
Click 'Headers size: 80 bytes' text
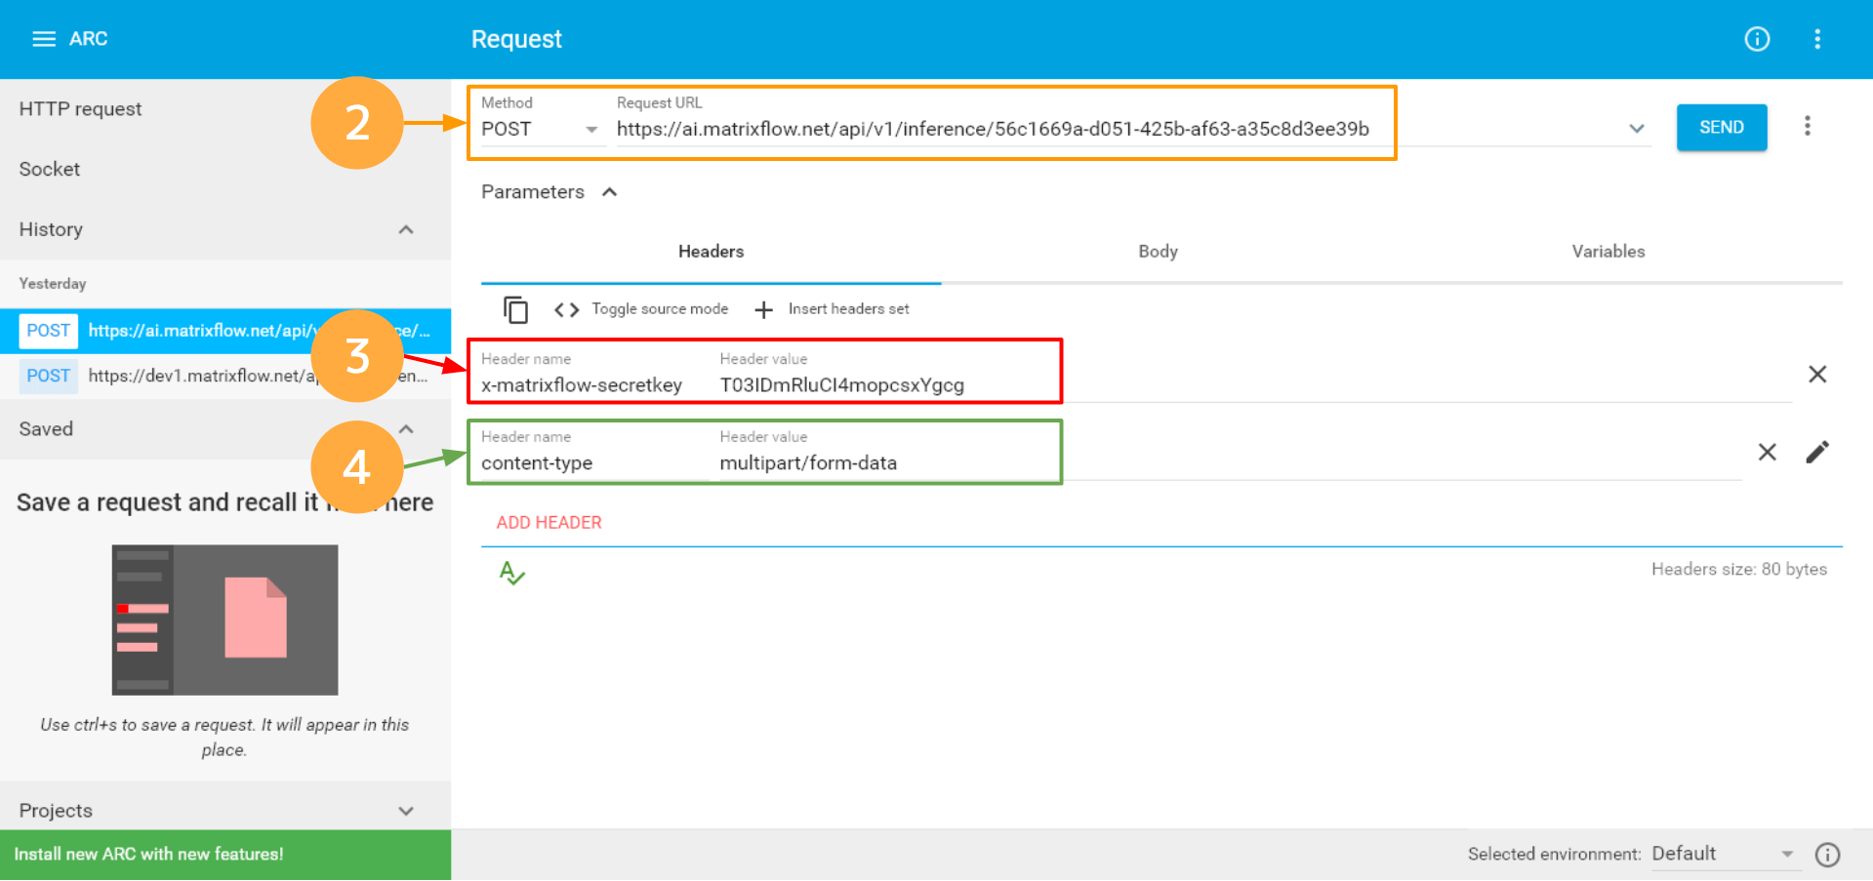1739,570
